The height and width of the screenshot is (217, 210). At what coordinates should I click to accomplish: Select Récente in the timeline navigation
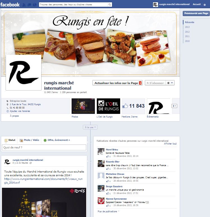pos(190,22)
